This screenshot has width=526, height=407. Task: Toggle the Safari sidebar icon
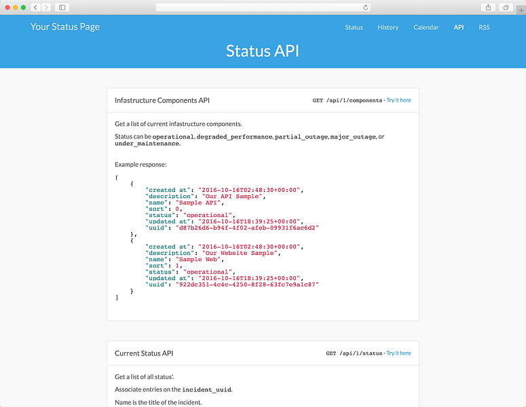click(62, 7)
